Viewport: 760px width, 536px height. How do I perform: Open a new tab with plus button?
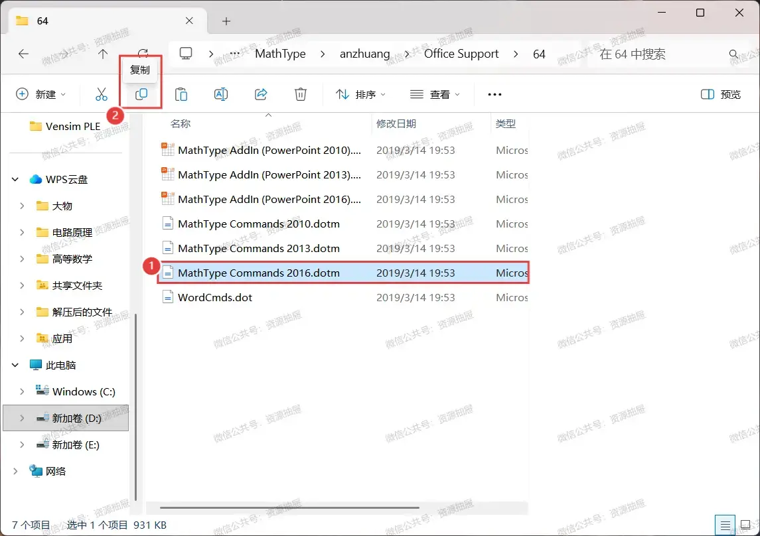(x=226, y=21)
